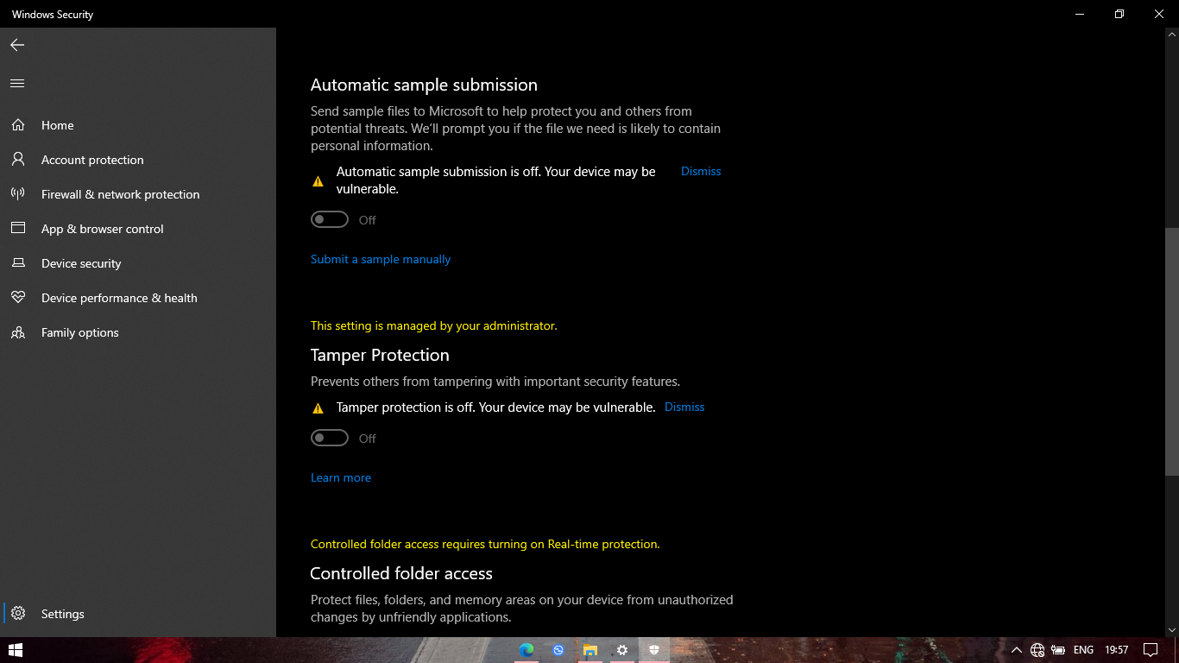Click the Family options people icon

click(18, 332)
